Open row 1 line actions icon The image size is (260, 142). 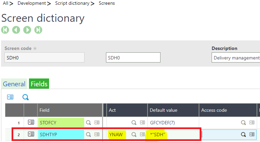tap(31, 123)
